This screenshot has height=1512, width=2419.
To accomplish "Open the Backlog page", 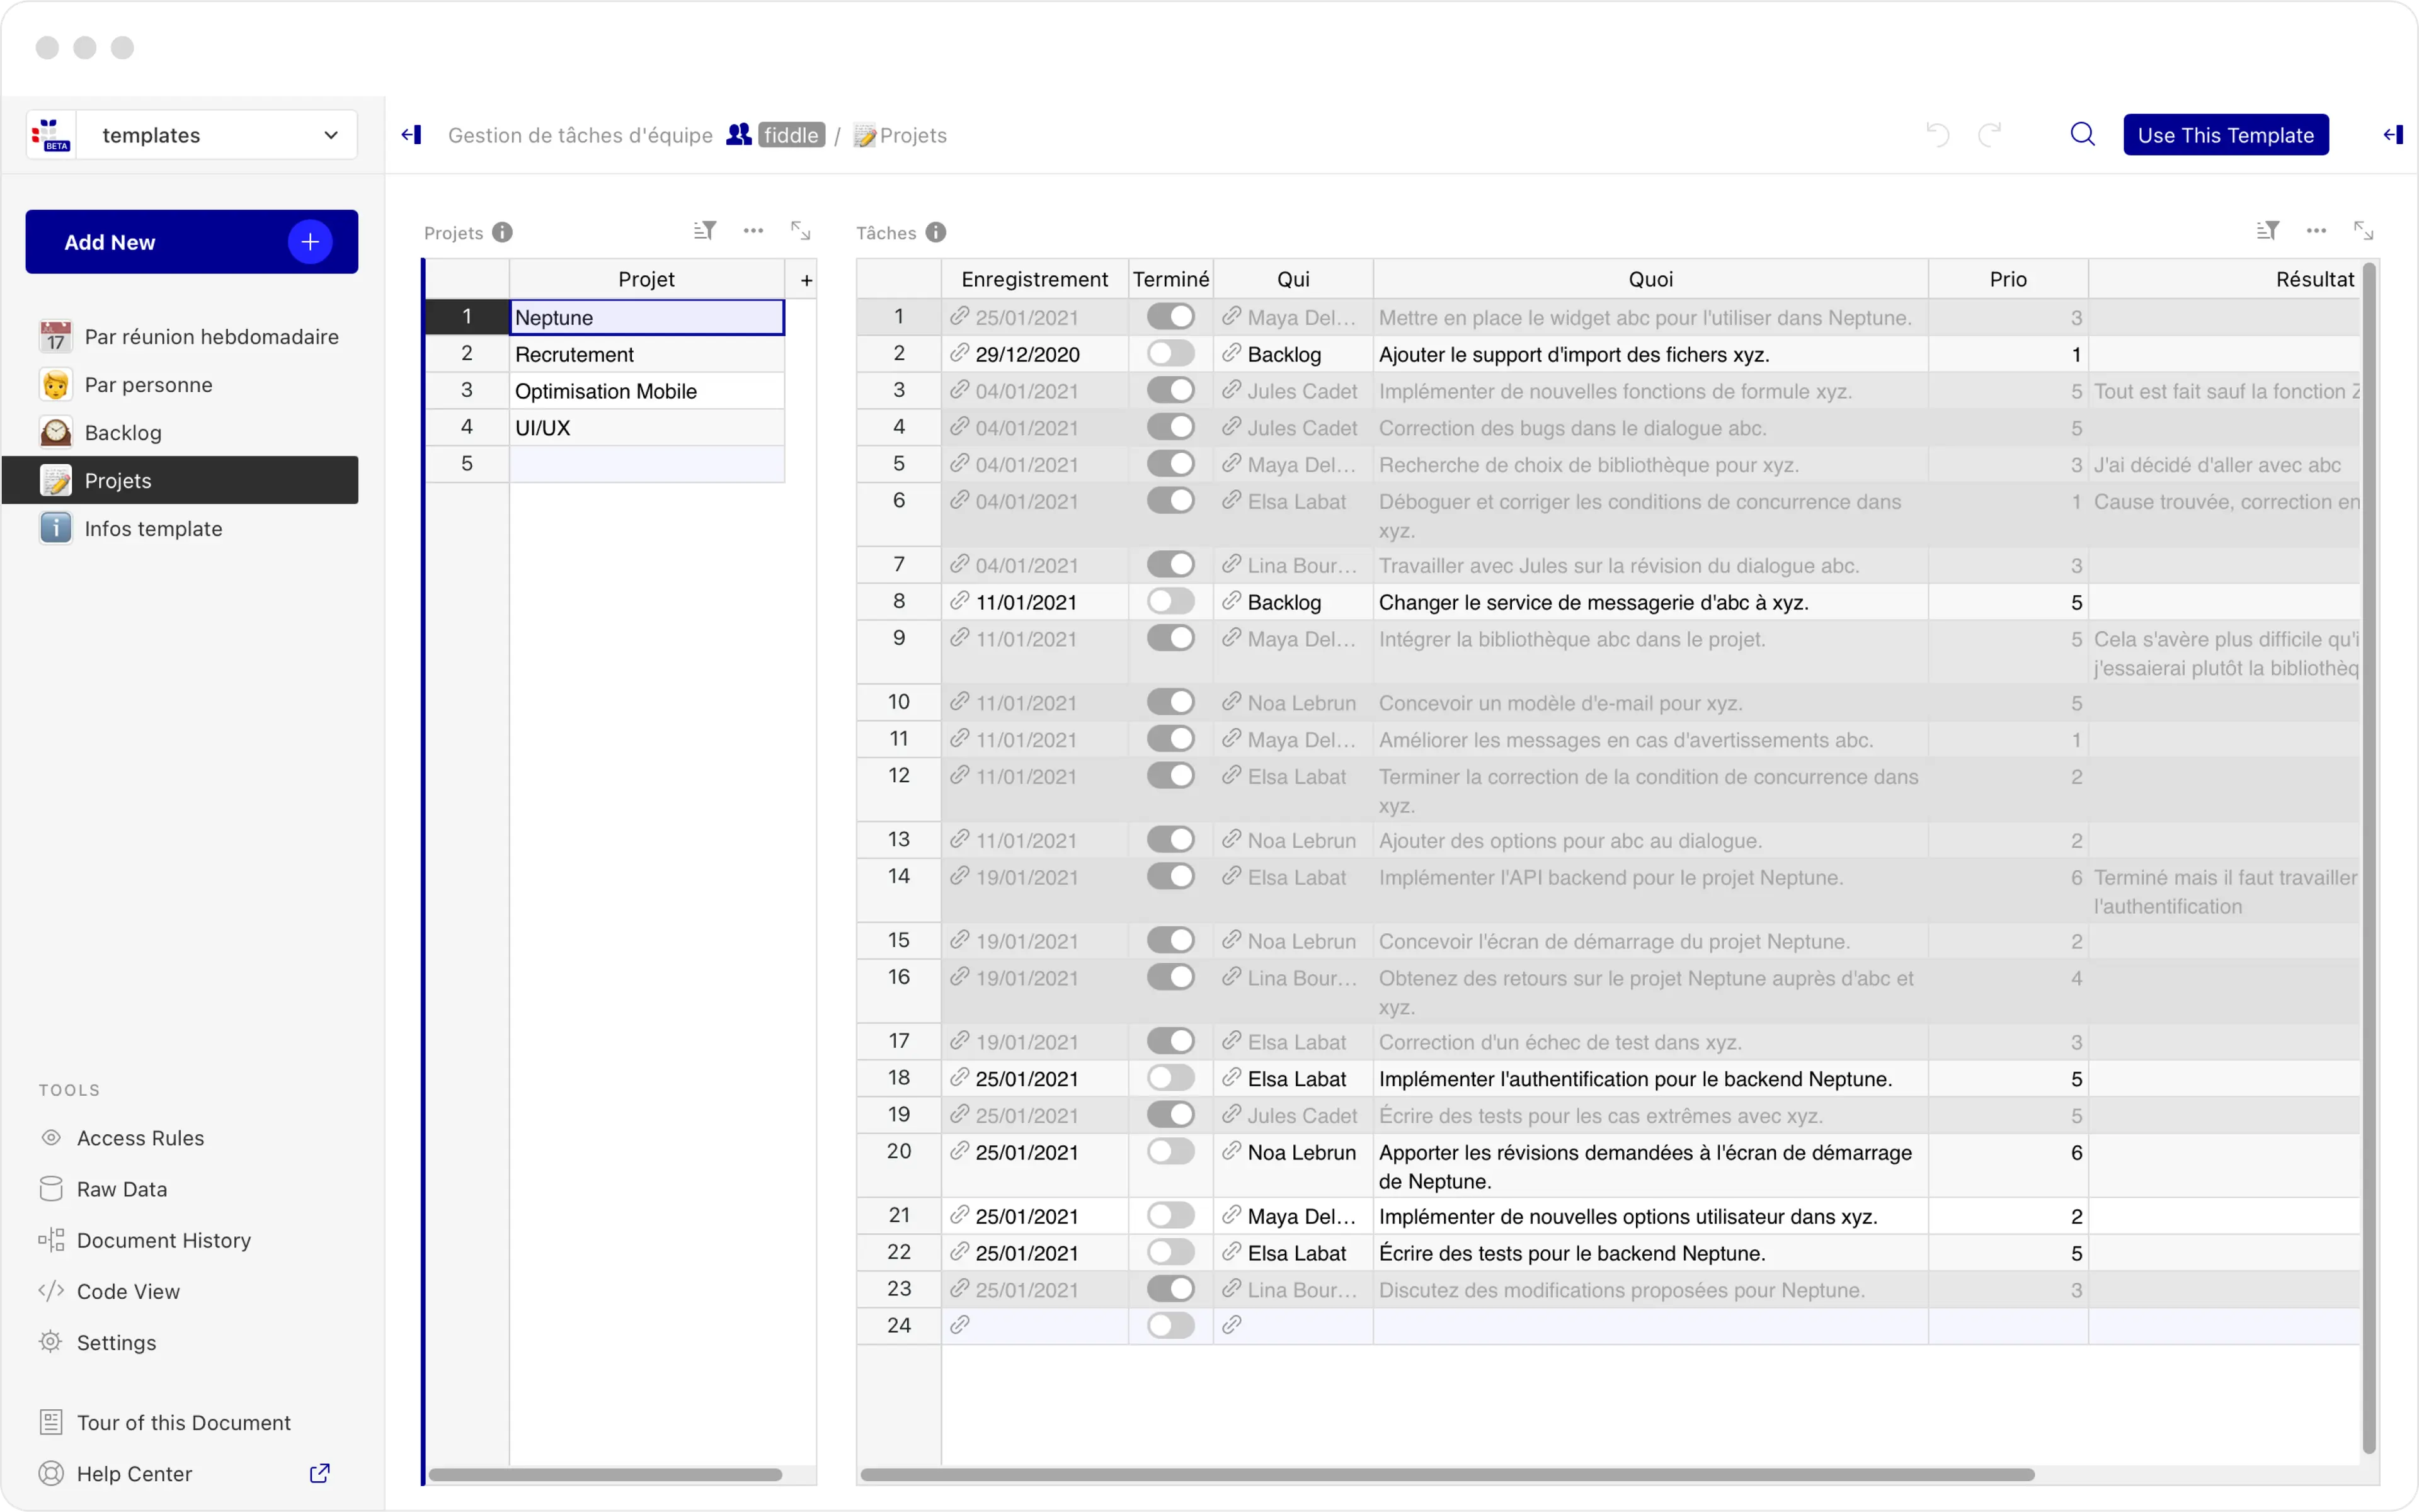I will [x=123, y=433].
